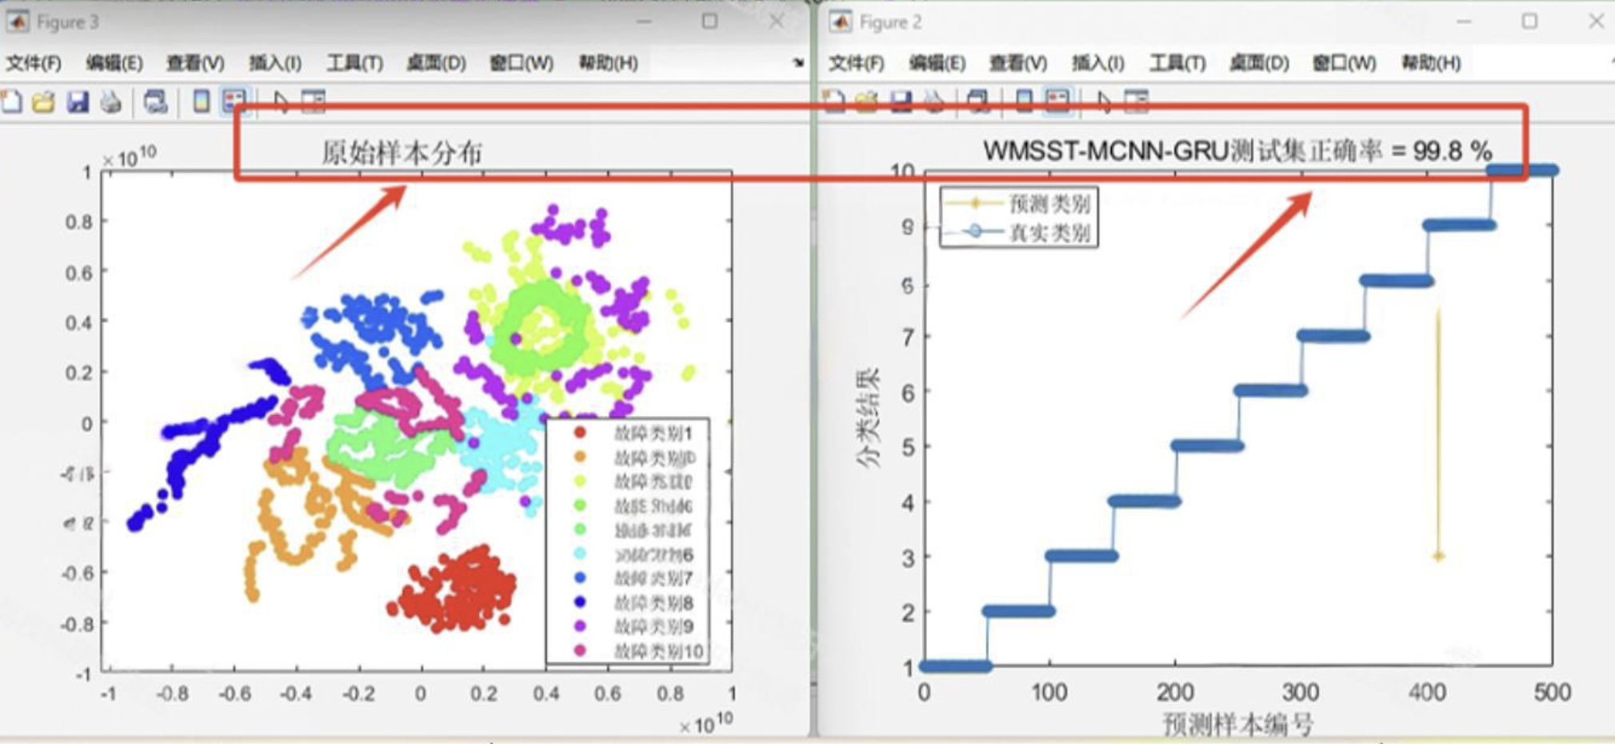Save Figure 3 with the floppy disk icon
1615x744 pixels.
tap(78, 102)
